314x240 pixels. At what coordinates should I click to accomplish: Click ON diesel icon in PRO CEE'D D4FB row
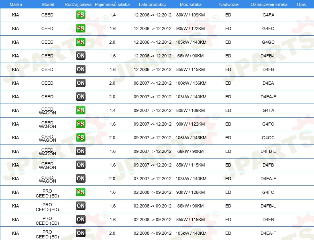(x=80, y=220)
